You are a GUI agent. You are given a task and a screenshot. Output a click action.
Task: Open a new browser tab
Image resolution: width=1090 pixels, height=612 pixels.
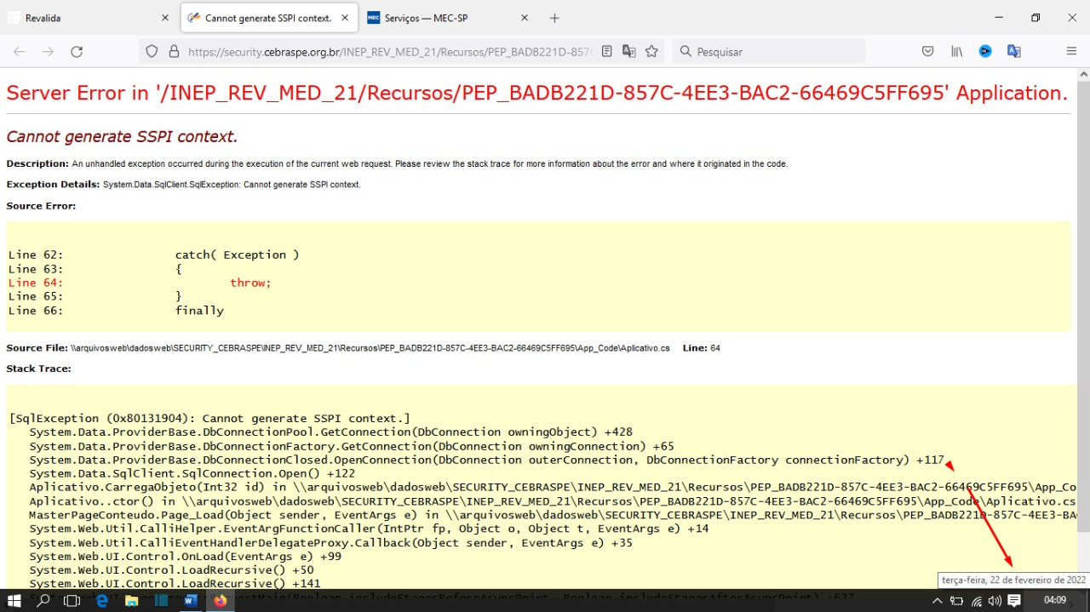point(554,18)
